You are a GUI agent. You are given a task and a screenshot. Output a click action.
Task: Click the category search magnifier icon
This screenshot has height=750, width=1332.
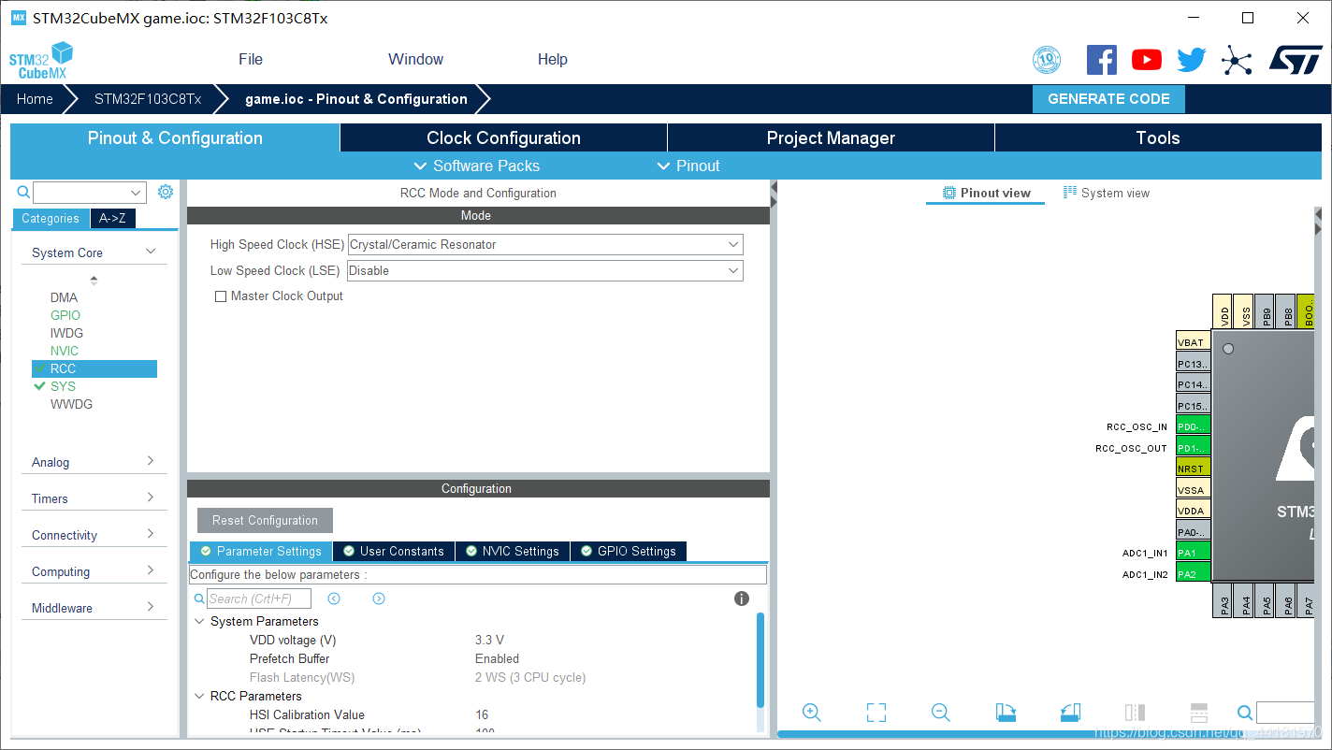click(24, 192)
